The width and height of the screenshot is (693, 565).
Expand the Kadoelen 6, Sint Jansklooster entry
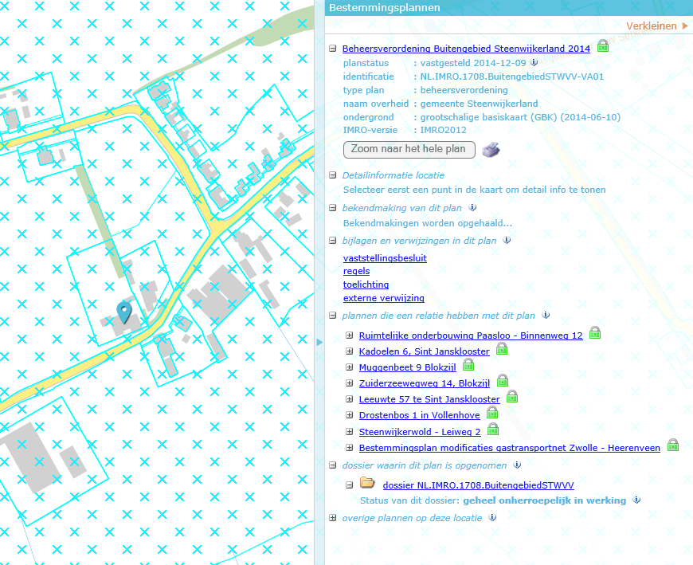pyautogui.click(x=349, y=351)
